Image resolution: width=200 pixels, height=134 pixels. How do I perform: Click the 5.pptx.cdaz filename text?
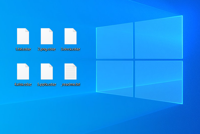click(47, 84)
